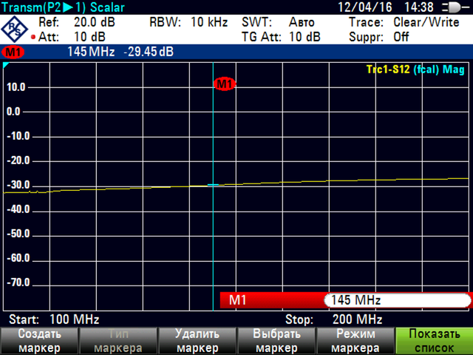Click the battery power status icon

pyautogui.click(x=449, y=7)
